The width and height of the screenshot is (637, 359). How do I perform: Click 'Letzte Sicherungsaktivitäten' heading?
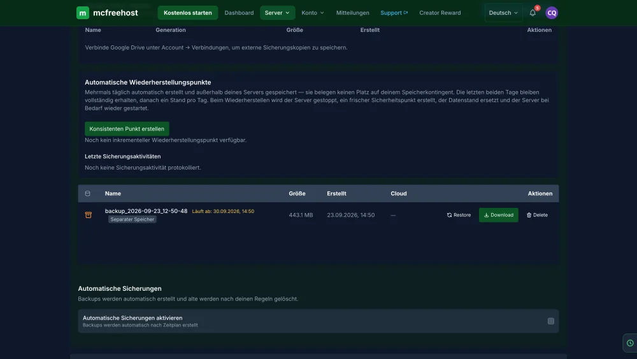coord(123,156)
